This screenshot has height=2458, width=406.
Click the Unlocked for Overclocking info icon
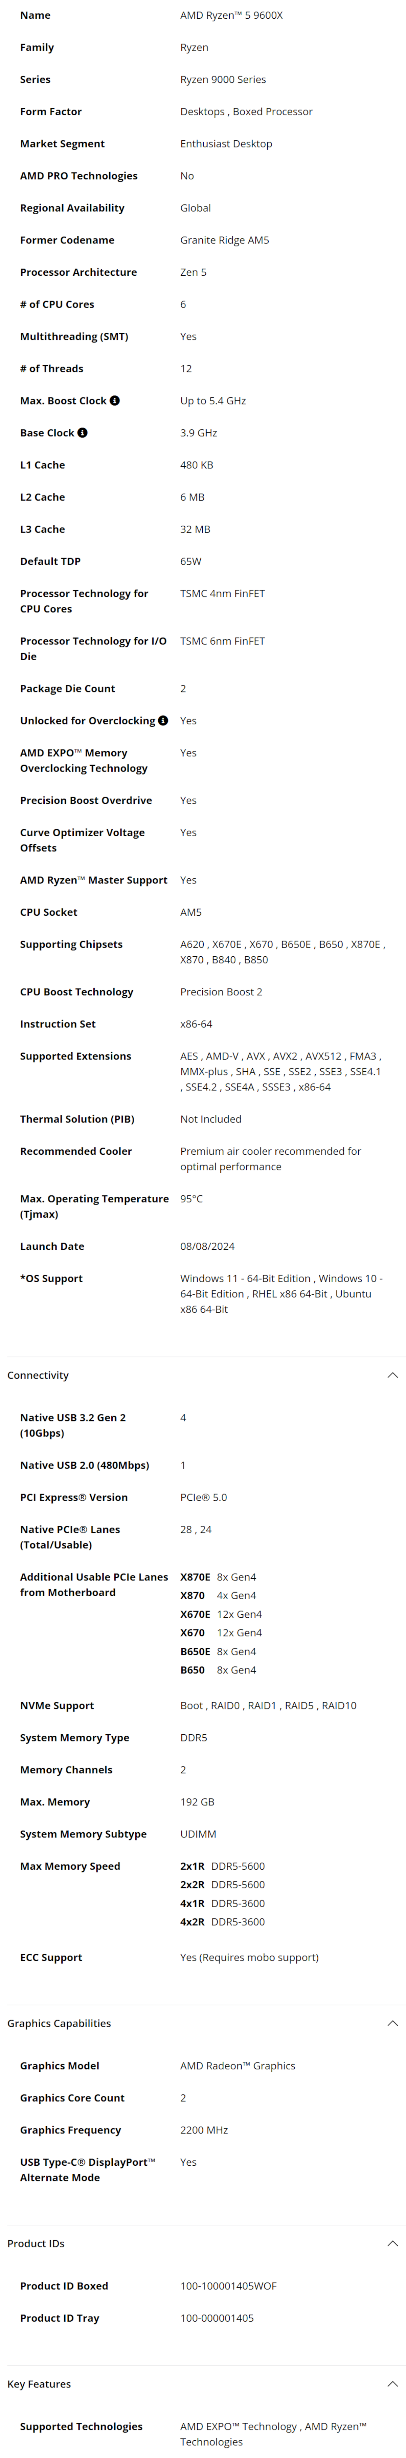coord(163,720)
